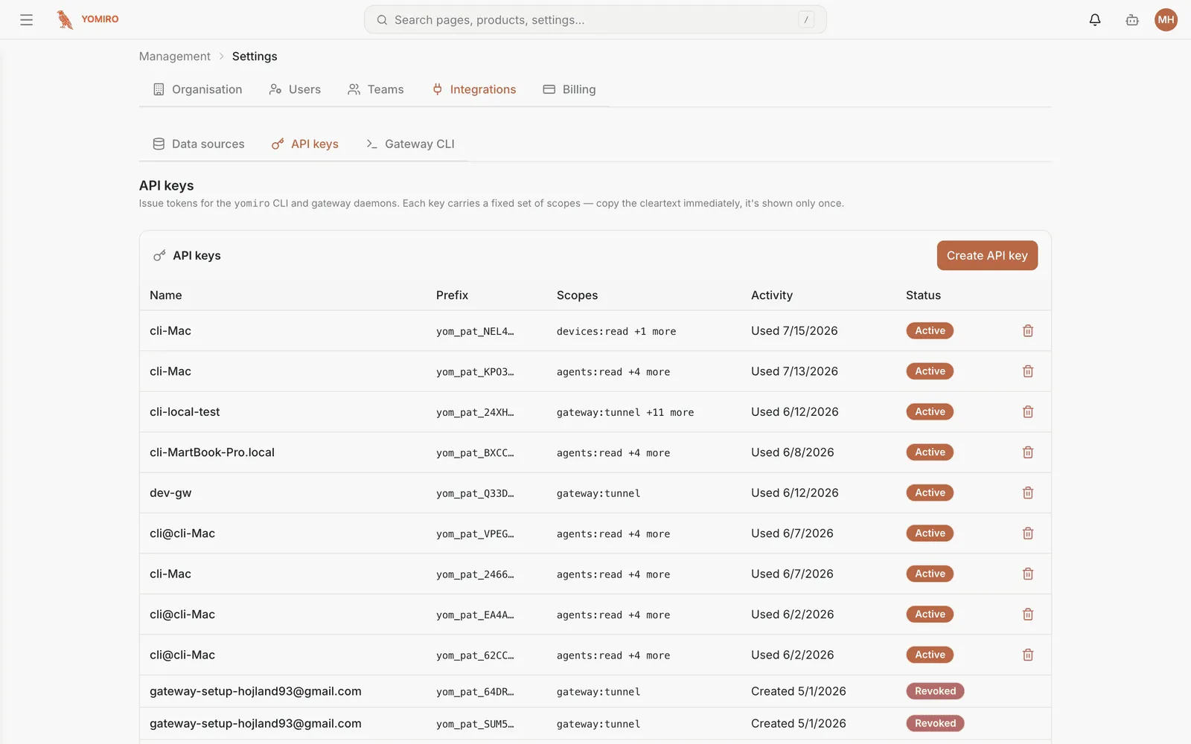Open the hamburger navigation menu
This screenshot has height=744, width=1191.
pos(27,20)
